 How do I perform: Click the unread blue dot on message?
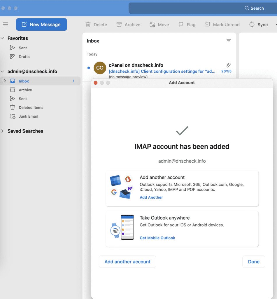(x=89, y=68)
